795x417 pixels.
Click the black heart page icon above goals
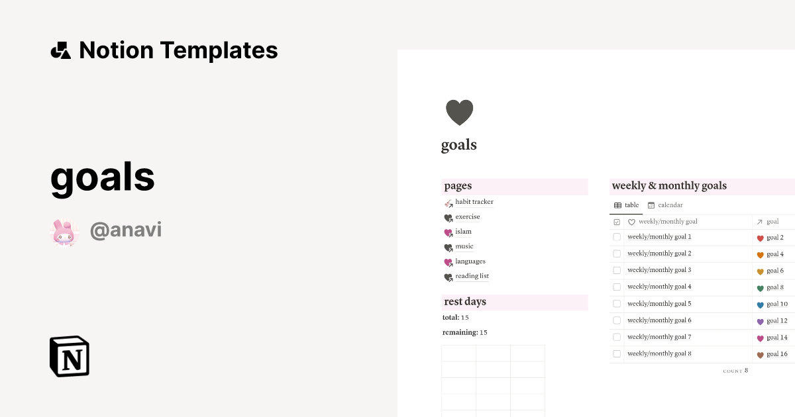[459, 112]
